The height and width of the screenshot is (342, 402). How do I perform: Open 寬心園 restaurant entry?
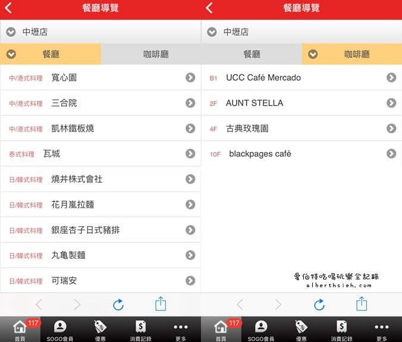pos(100,77)
